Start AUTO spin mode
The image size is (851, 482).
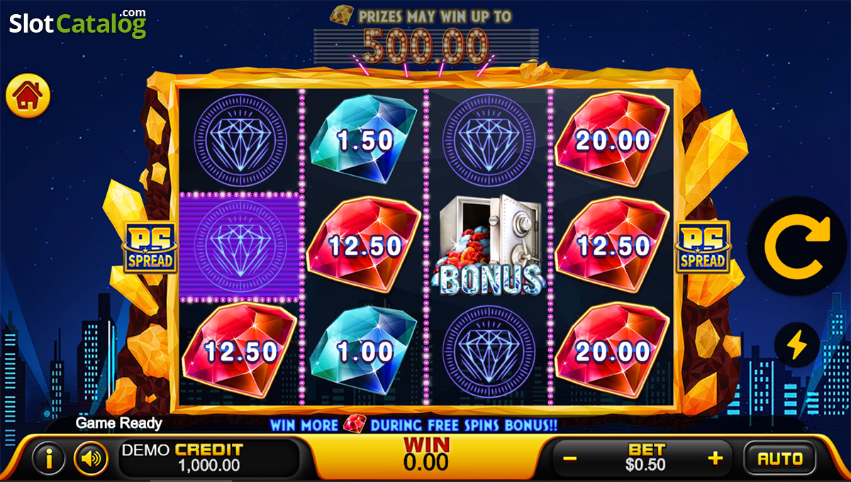(780, 459)
